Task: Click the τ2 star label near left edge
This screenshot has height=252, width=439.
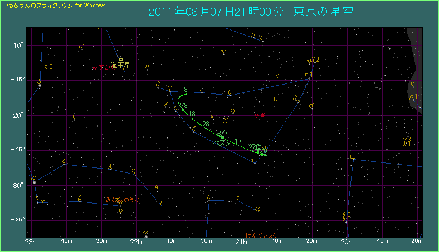Action: 48,67
